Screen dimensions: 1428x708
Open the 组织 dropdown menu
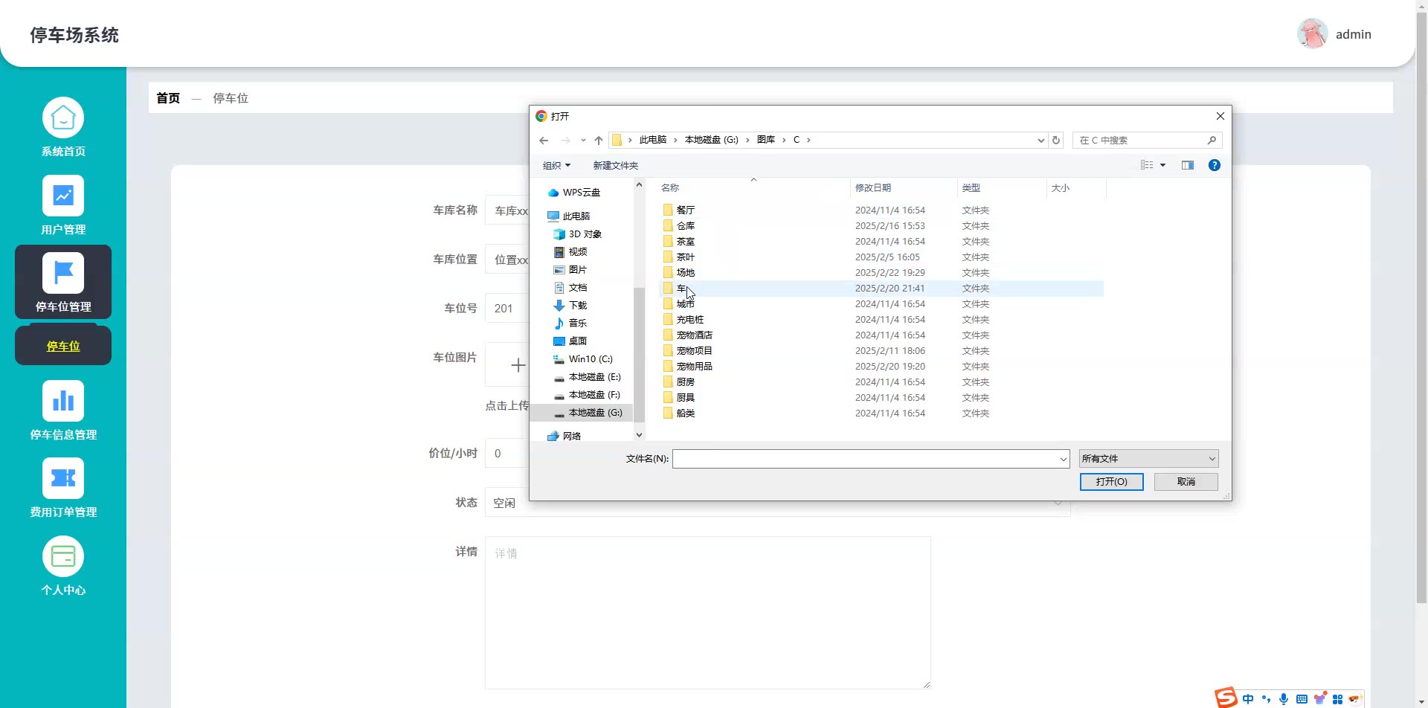[x=556, y=165]
